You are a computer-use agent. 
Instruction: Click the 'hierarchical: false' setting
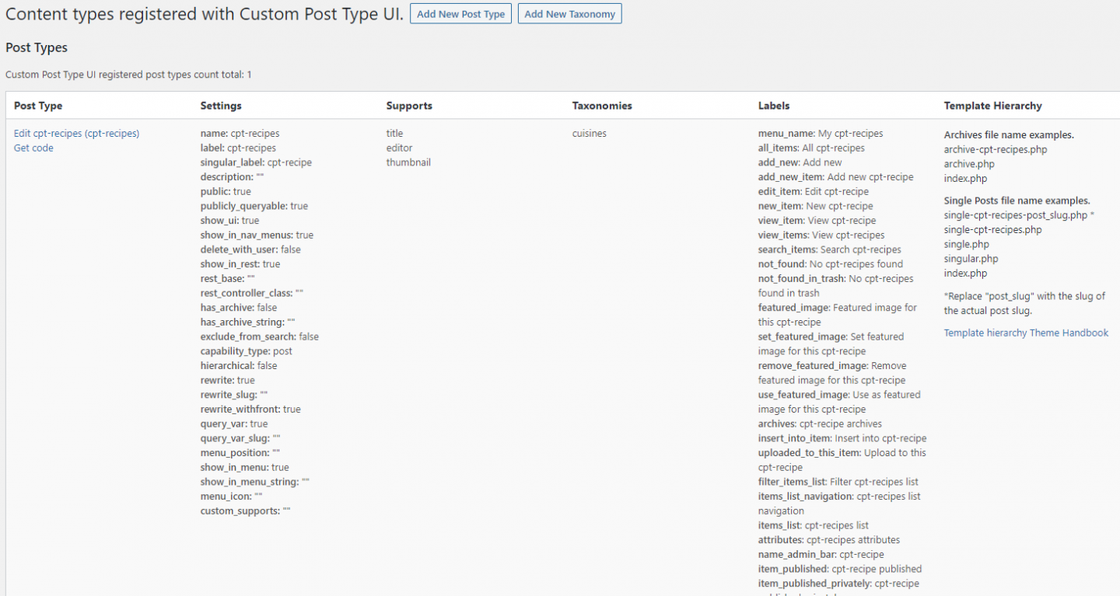[239, 366]
